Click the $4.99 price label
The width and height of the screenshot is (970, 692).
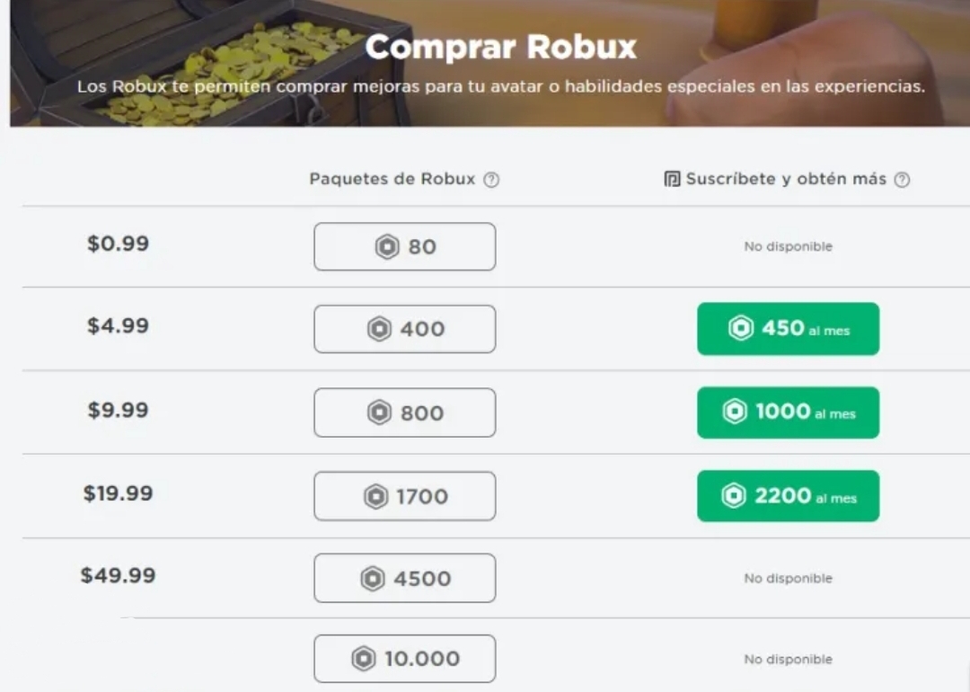click(118, 325)
